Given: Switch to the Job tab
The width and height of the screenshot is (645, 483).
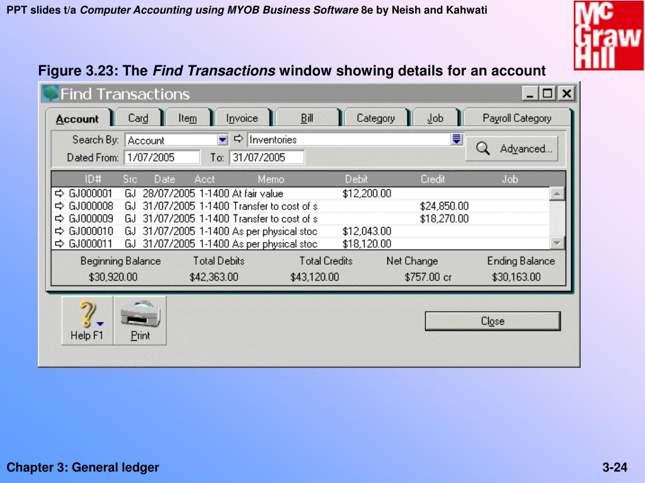Looking at the screenshot, I should click(x=435, y=118).
